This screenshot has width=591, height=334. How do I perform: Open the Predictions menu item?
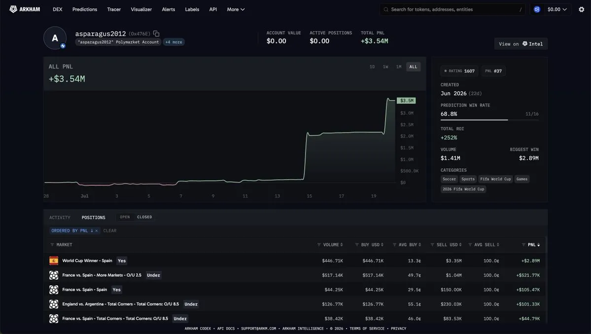tap(85, 9)
